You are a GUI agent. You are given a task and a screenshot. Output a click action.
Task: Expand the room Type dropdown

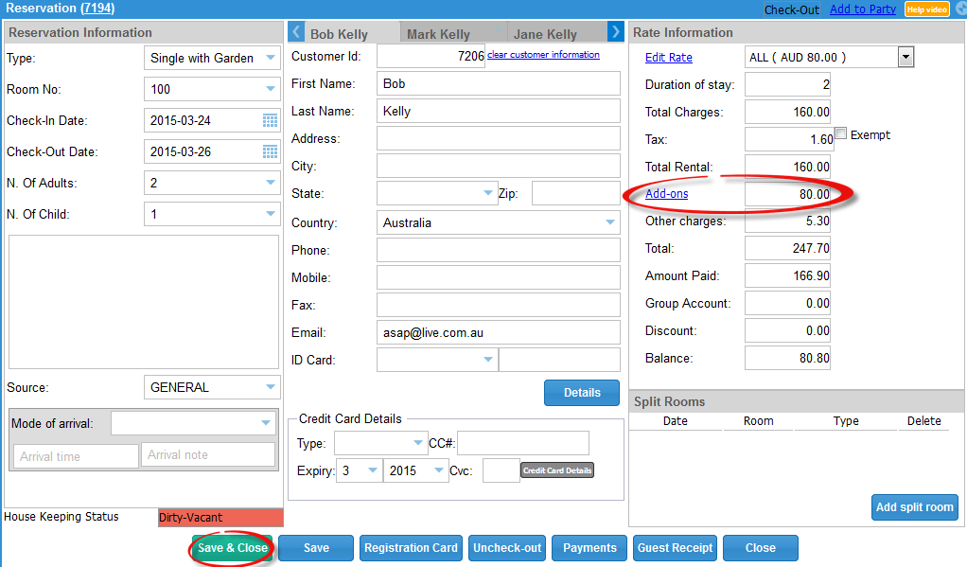[x=271, y=59]
